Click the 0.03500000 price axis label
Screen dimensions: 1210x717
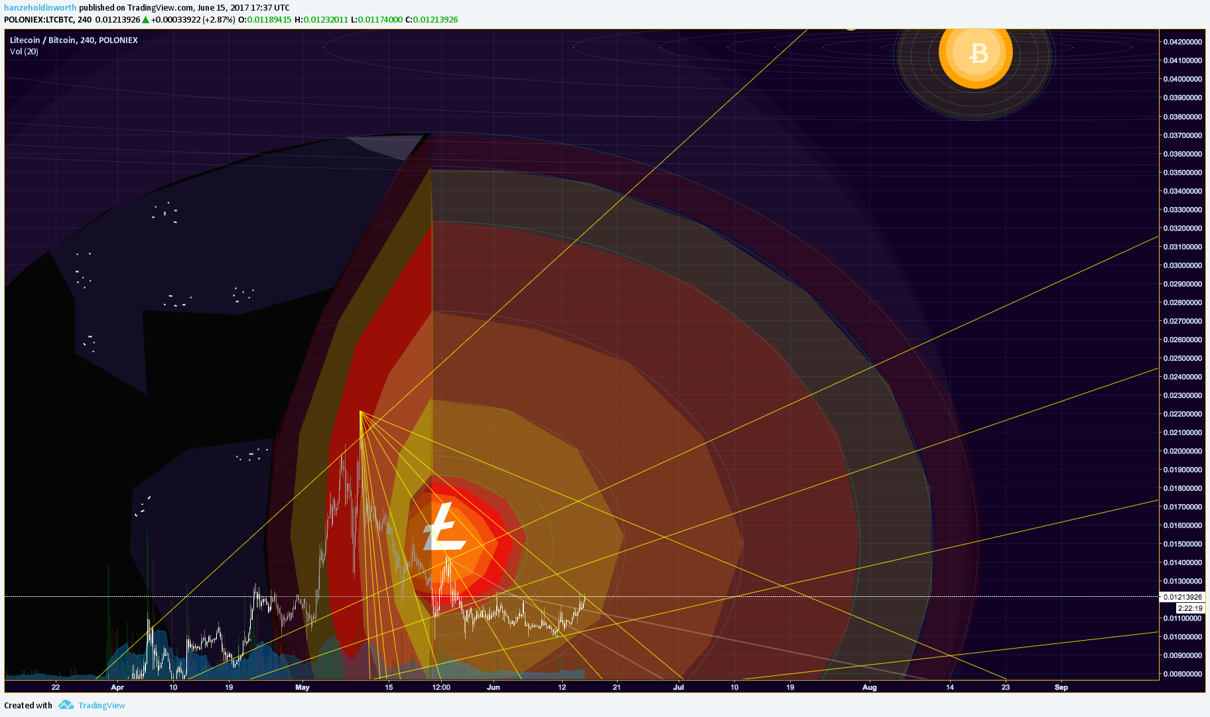click(x=1182, y=172)
